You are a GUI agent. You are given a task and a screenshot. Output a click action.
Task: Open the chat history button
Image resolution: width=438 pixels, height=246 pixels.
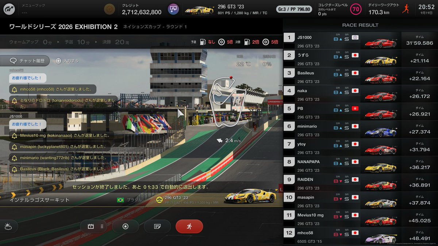click(x=24, y=61)
